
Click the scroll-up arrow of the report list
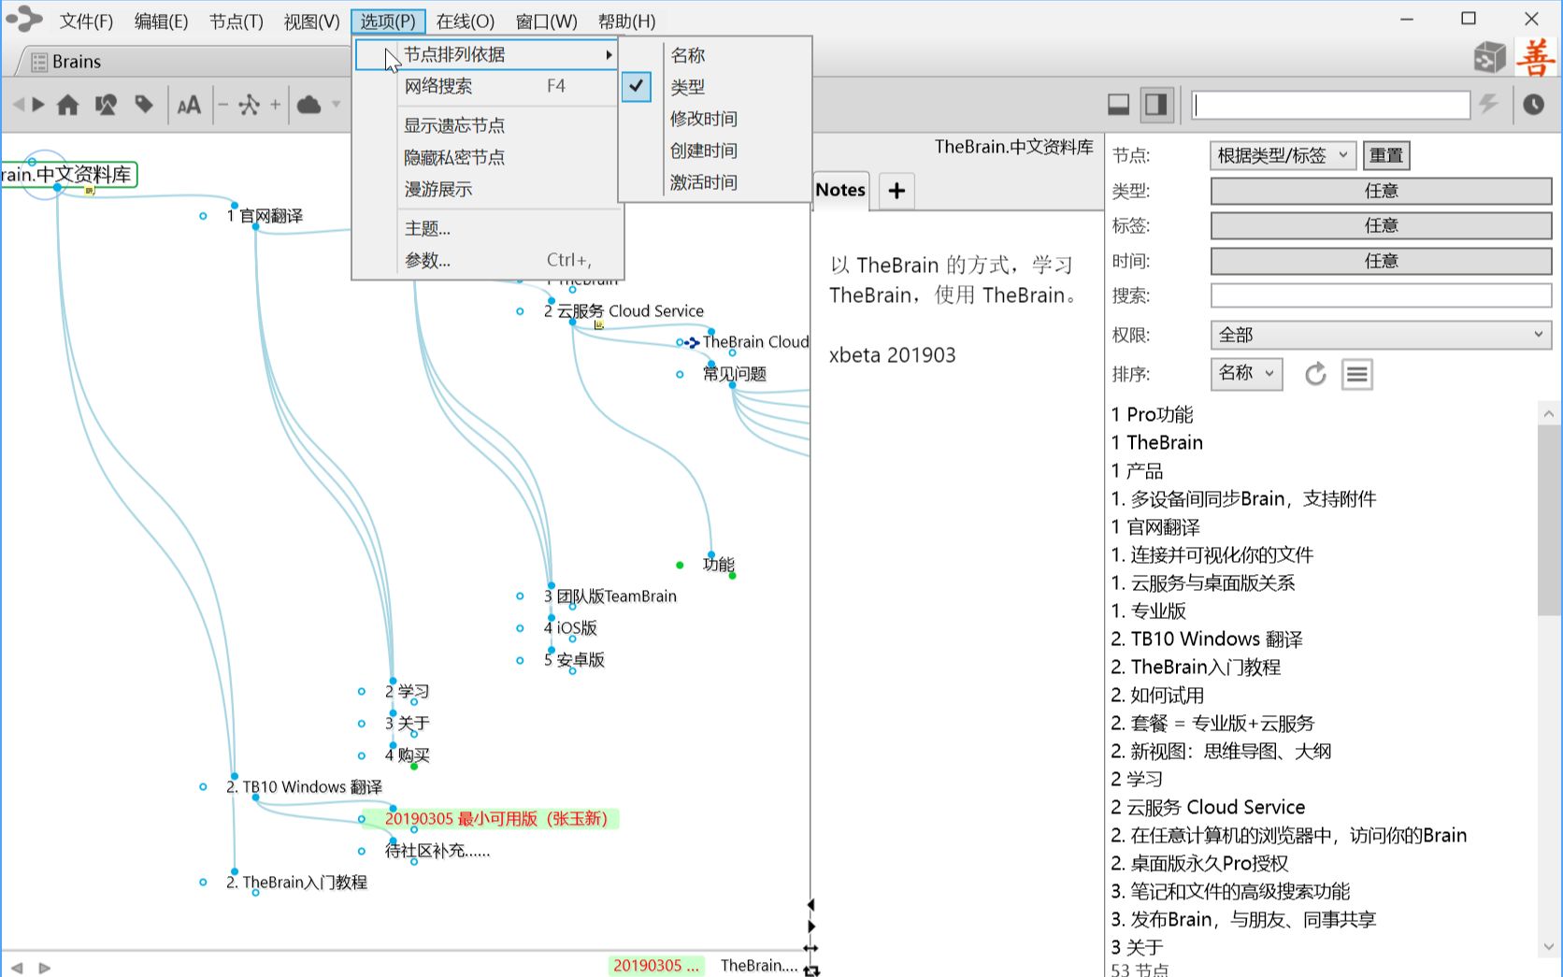coord(1548,413)
